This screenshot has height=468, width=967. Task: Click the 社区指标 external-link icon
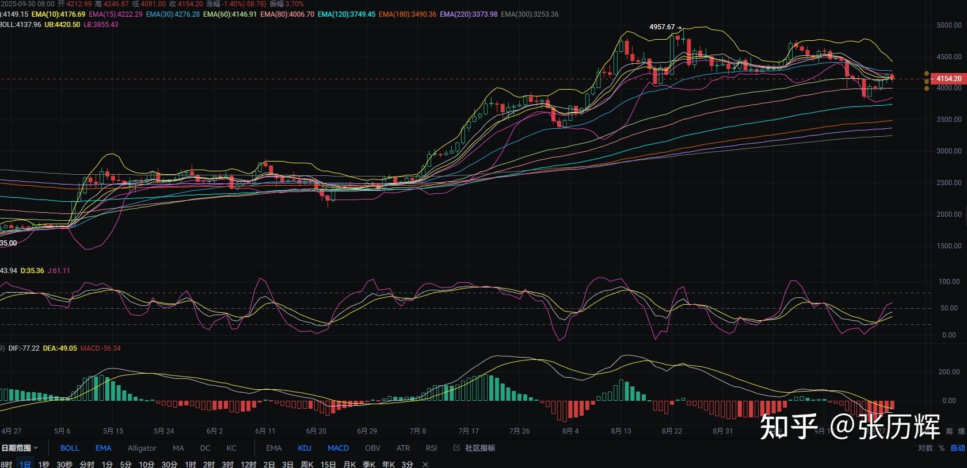click(456, 448)
